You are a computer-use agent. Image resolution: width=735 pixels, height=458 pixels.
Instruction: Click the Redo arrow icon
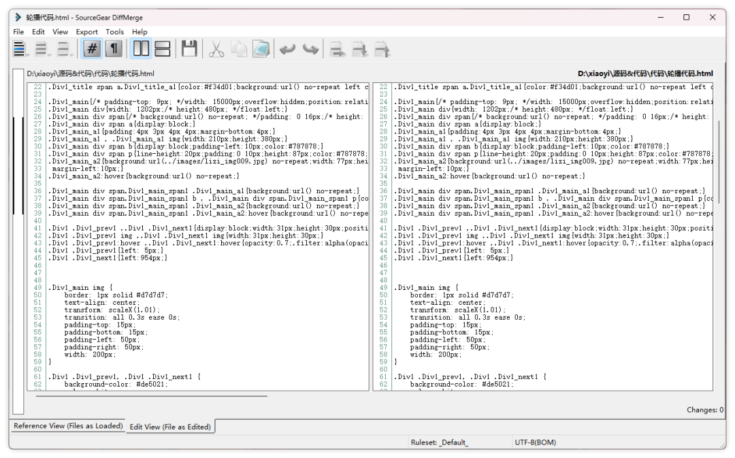click(x=310, y=49)
